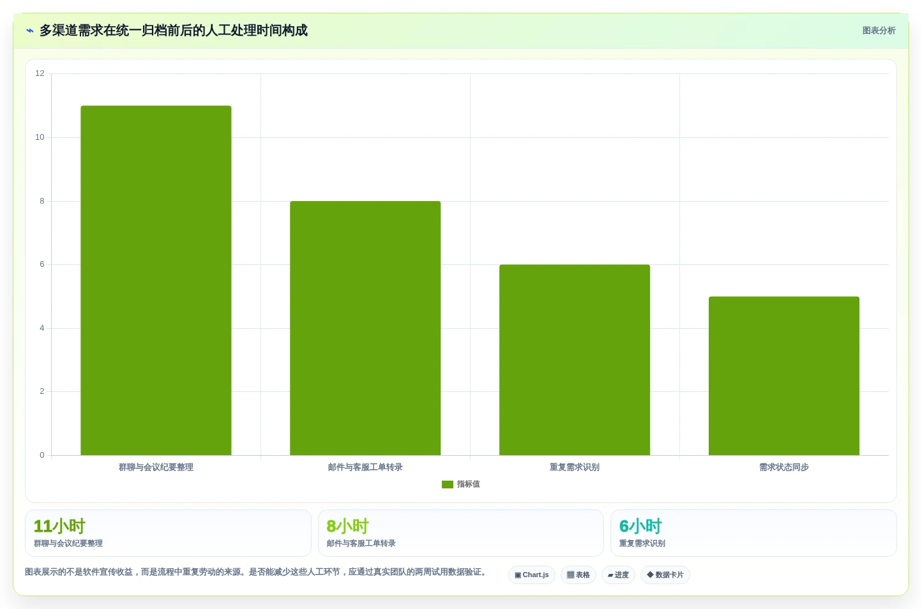Click the x-axis label 重复需求识别

[x=575, y=467]
